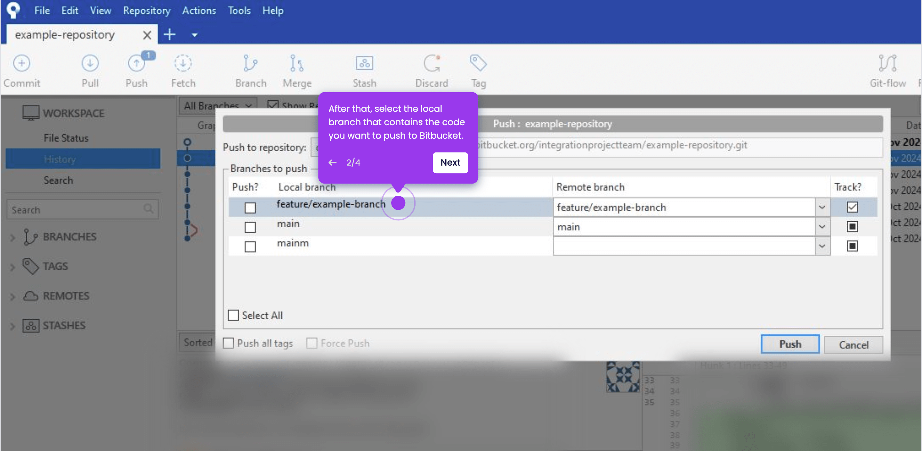Enable Push all tags checkbox

[x=228, y=343]
